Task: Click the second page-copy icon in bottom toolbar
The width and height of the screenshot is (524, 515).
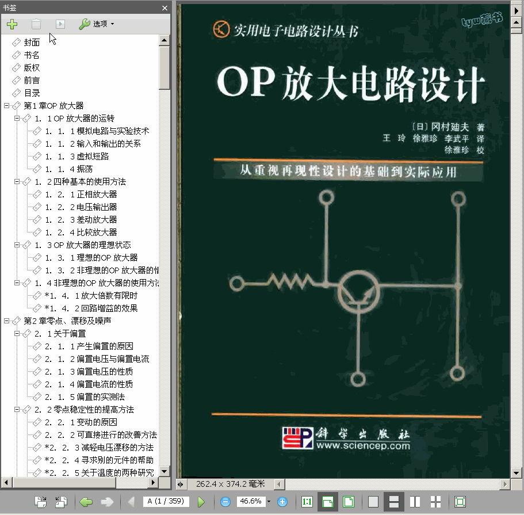Action: 62,502
